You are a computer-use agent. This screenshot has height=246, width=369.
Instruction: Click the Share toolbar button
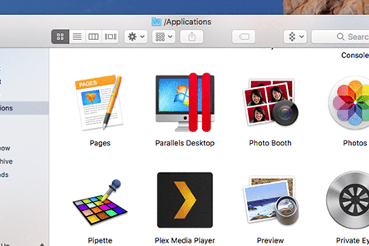tap(192, 37)
